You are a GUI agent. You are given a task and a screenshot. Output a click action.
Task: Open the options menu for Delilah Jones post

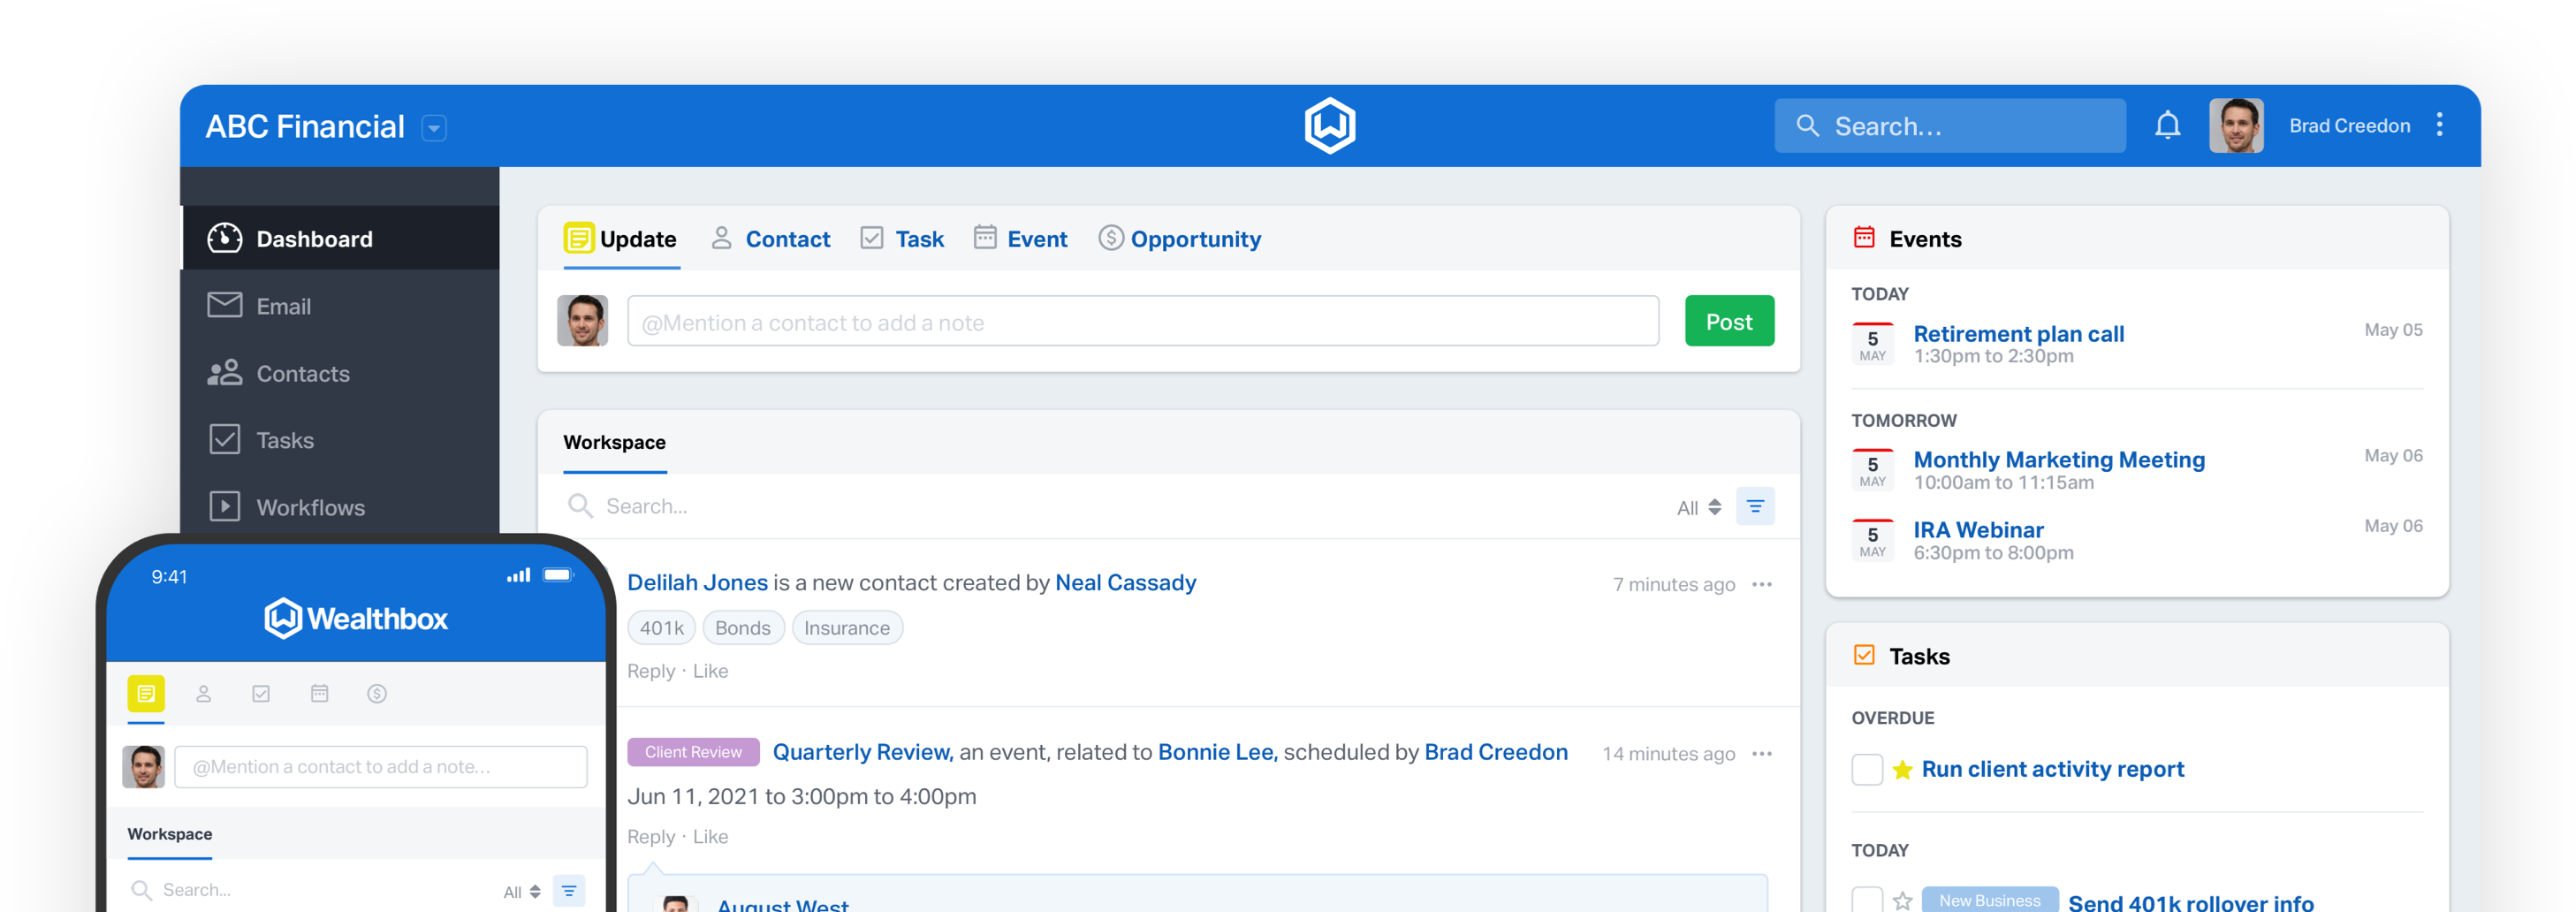click(x=1761, y=584)
